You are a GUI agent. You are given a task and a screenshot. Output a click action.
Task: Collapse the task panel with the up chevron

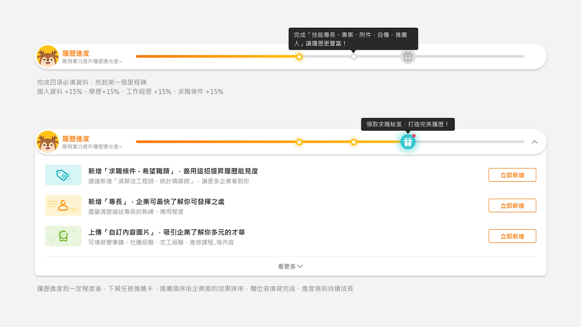click(534, 142)
